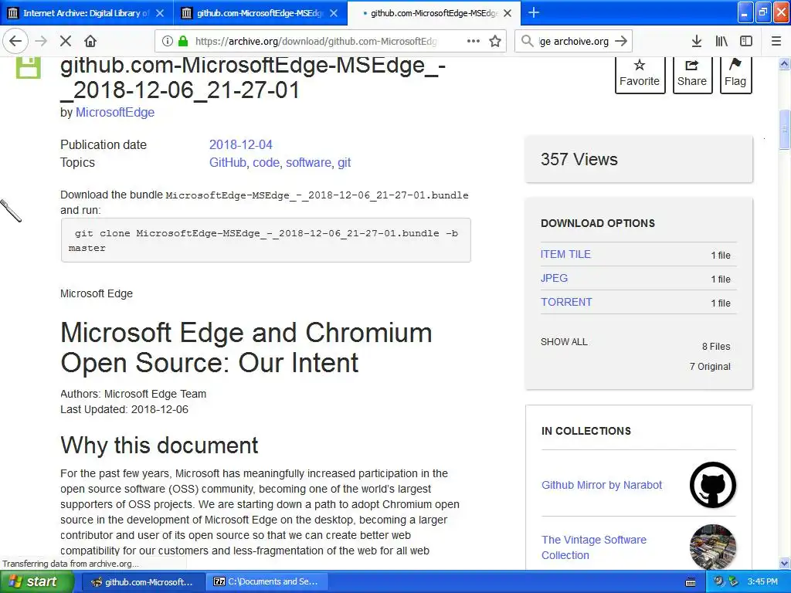The height and width of the screenshot is (593, 791).
Task: Click the '7 Original' count text
Action: [x=710, y=367]
